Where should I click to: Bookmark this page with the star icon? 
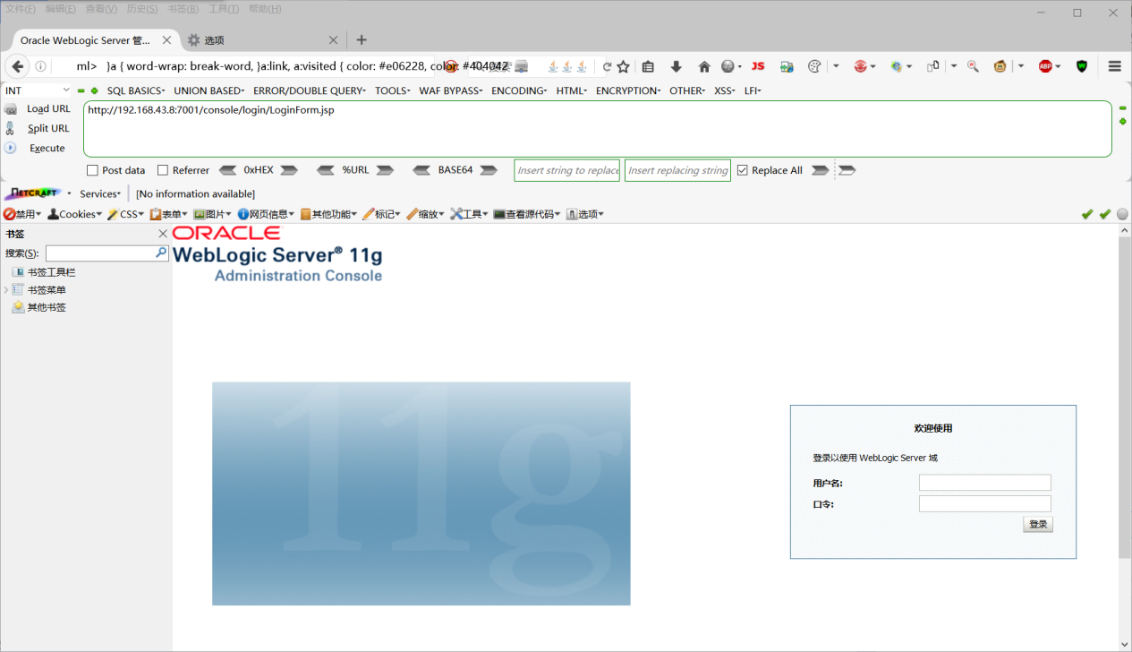point(622,65)
